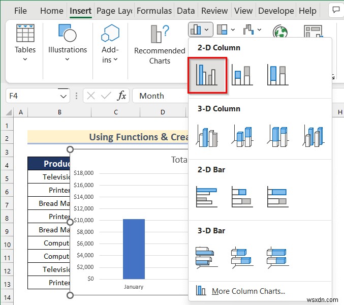
Task: Open the Recommended Charts dialog
Action: click(160, 45)
